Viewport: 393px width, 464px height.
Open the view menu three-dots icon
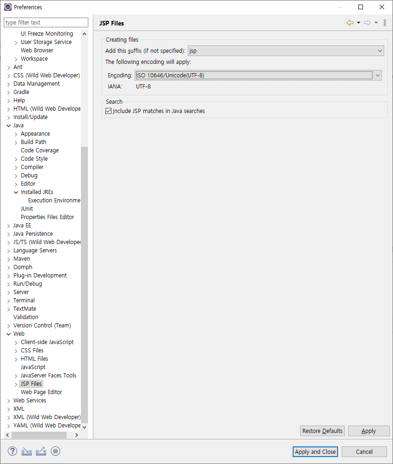pos(385,23)
